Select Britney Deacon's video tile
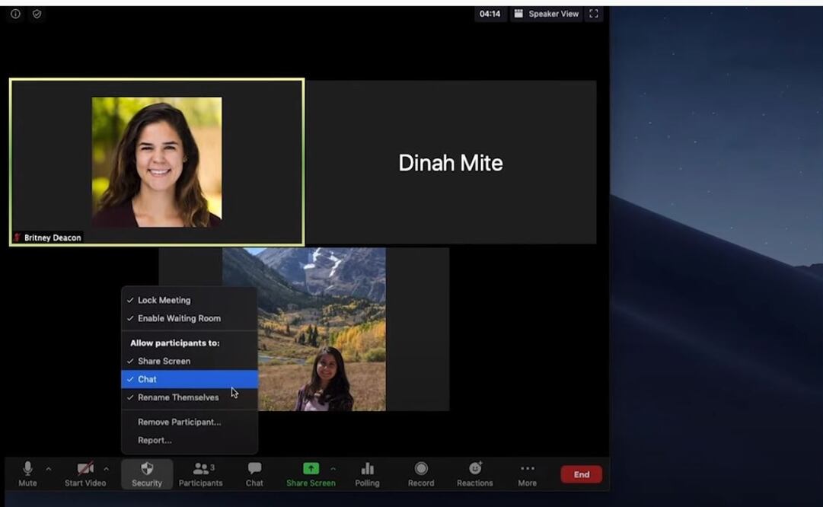823x507 pixels. (x=157, y=161)
